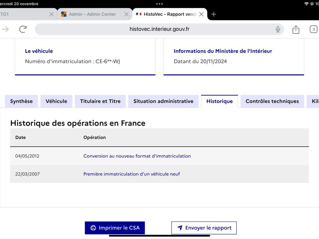Tap the orientation lock status icon
This screenshot has width=319, height=239.
tap(312, 4)
